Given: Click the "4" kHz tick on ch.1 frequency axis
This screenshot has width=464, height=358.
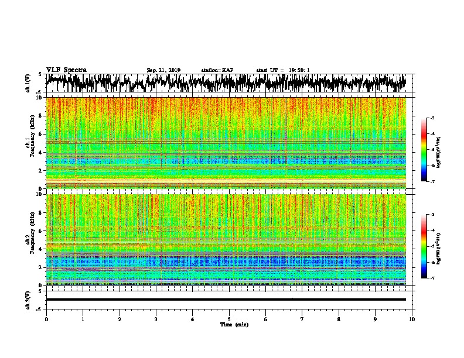Looking at the screenshot, I should pyautogui.click(x=40, y=153).
